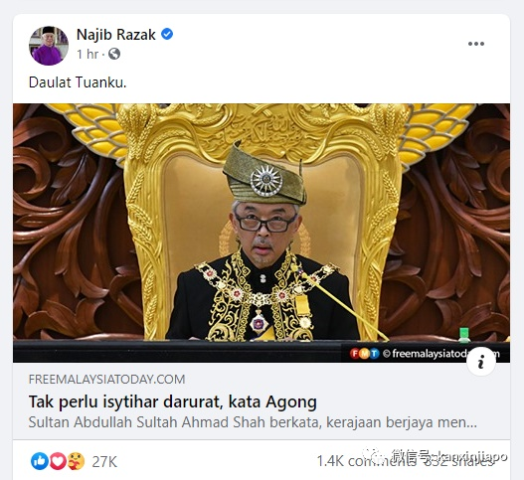Viewport: 524px width, 480px height.
Task: Click the shares count text
Action: [x=458, y=461]
